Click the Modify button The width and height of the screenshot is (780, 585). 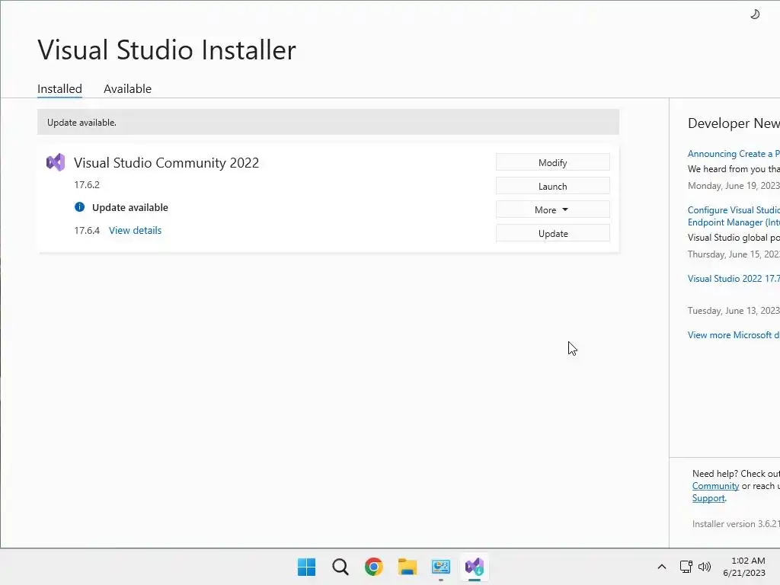coord(553,163)
